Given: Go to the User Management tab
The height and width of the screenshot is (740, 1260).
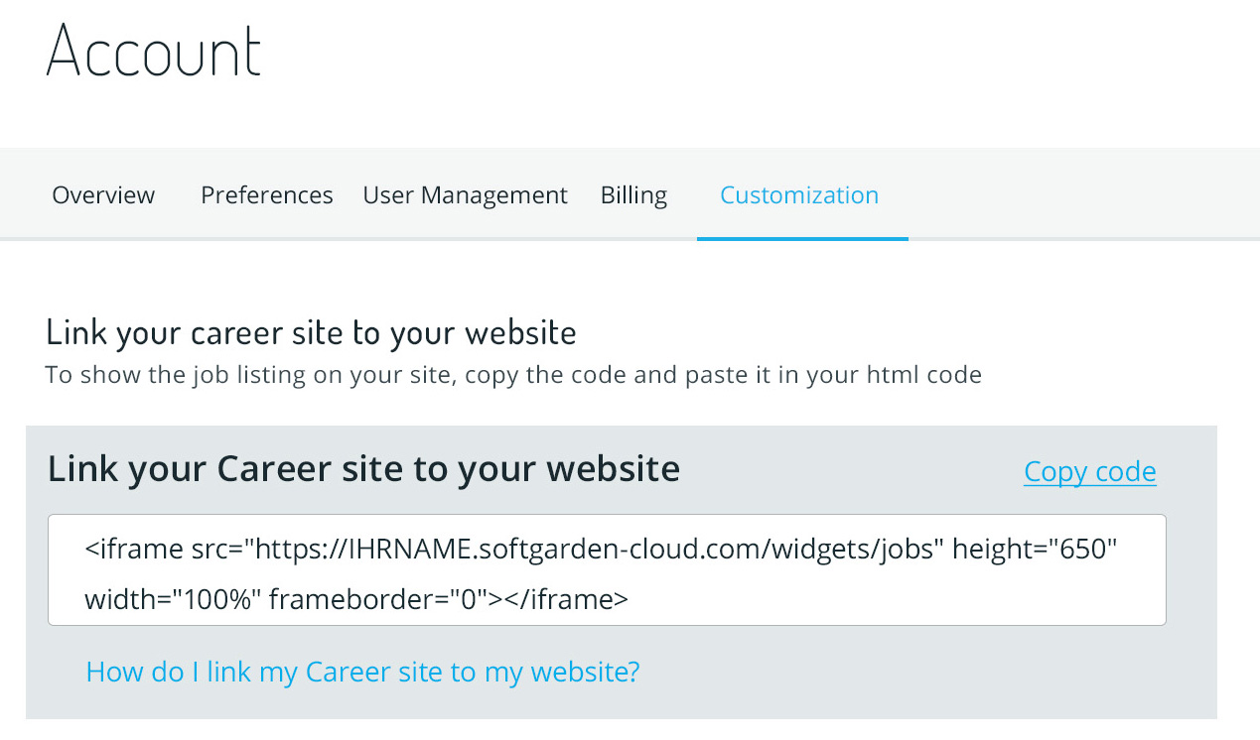Looking at the screenshot, I should [x=466, y=195].
